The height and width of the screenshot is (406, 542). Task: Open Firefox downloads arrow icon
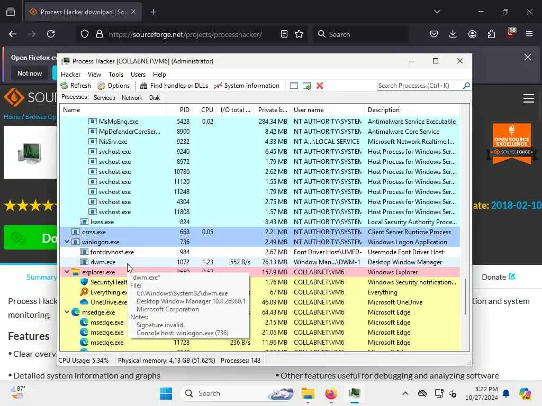[x=453, y=34]
